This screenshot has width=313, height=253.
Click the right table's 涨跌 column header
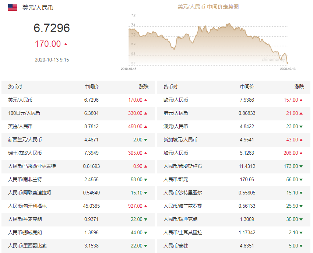299,87
